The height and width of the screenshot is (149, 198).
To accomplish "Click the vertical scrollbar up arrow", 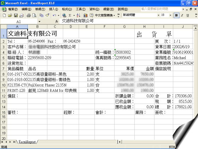I will 196,28.
